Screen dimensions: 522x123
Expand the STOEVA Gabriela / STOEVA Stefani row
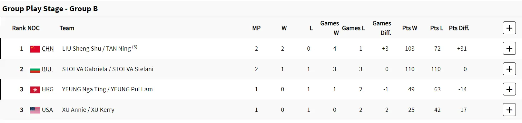[509, 69]
